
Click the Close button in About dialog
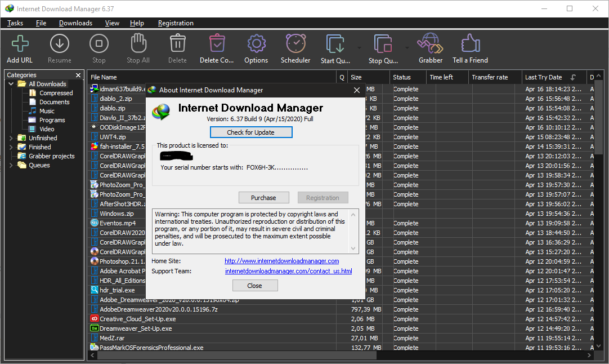(255, 286)
